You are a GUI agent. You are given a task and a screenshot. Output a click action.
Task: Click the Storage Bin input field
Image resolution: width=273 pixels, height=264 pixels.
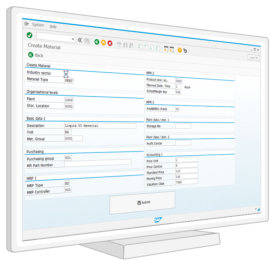point(183,126)
